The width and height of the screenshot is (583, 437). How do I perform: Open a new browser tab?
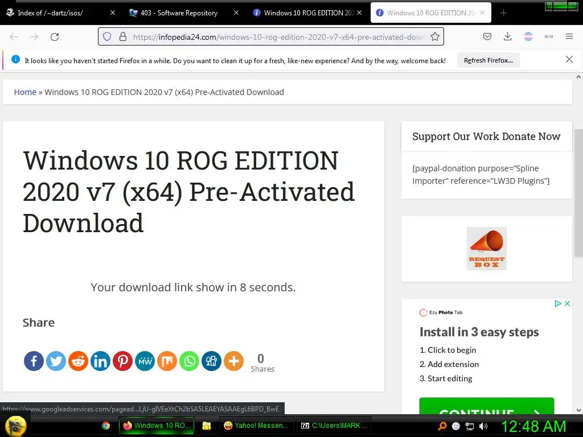click(503, 13)
